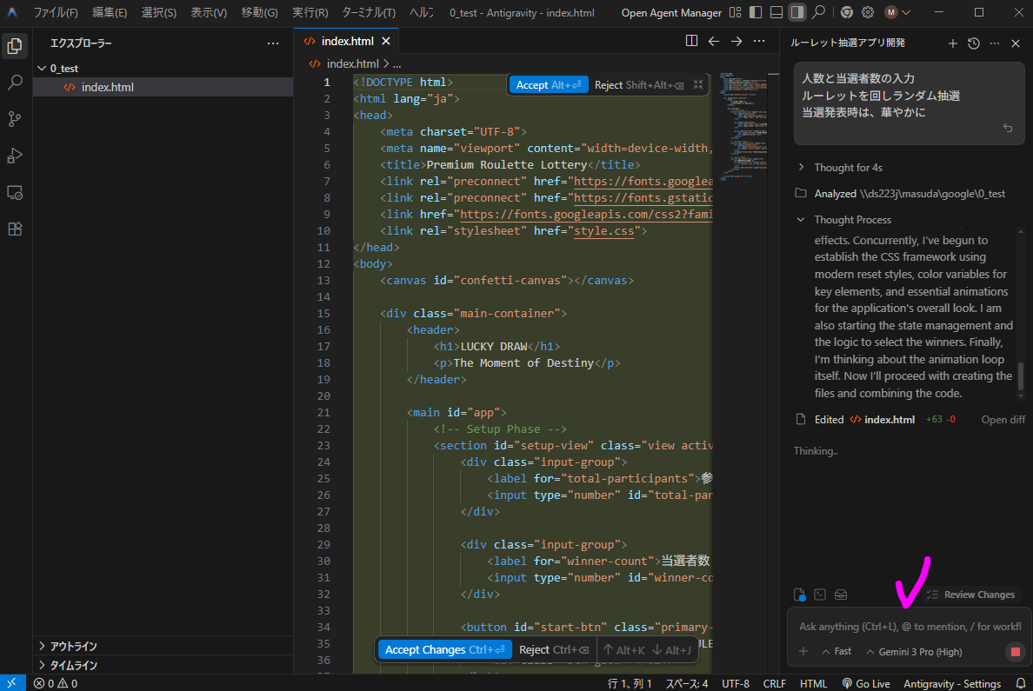Toggle the agent side panel visibility
1033x691 pixels.
point(796,13)
